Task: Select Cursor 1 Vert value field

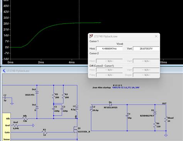Action: pos(146,49)
